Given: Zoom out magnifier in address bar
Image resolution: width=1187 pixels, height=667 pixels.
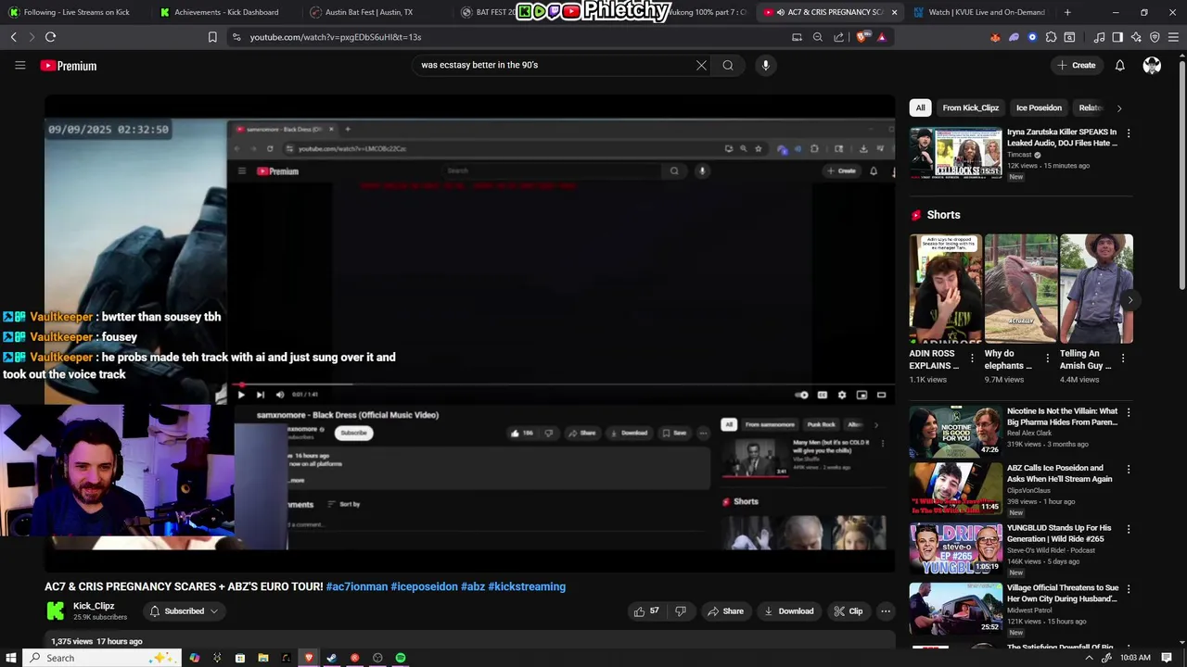Looking at the screenshot, I should (817, 37).
